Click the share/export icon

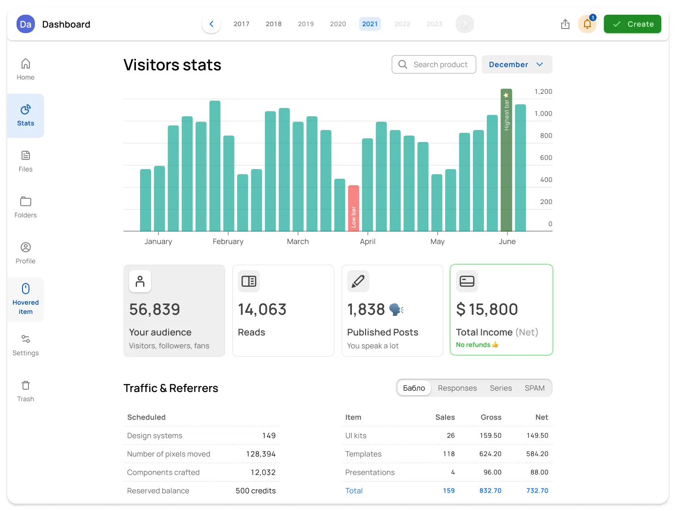565,24
